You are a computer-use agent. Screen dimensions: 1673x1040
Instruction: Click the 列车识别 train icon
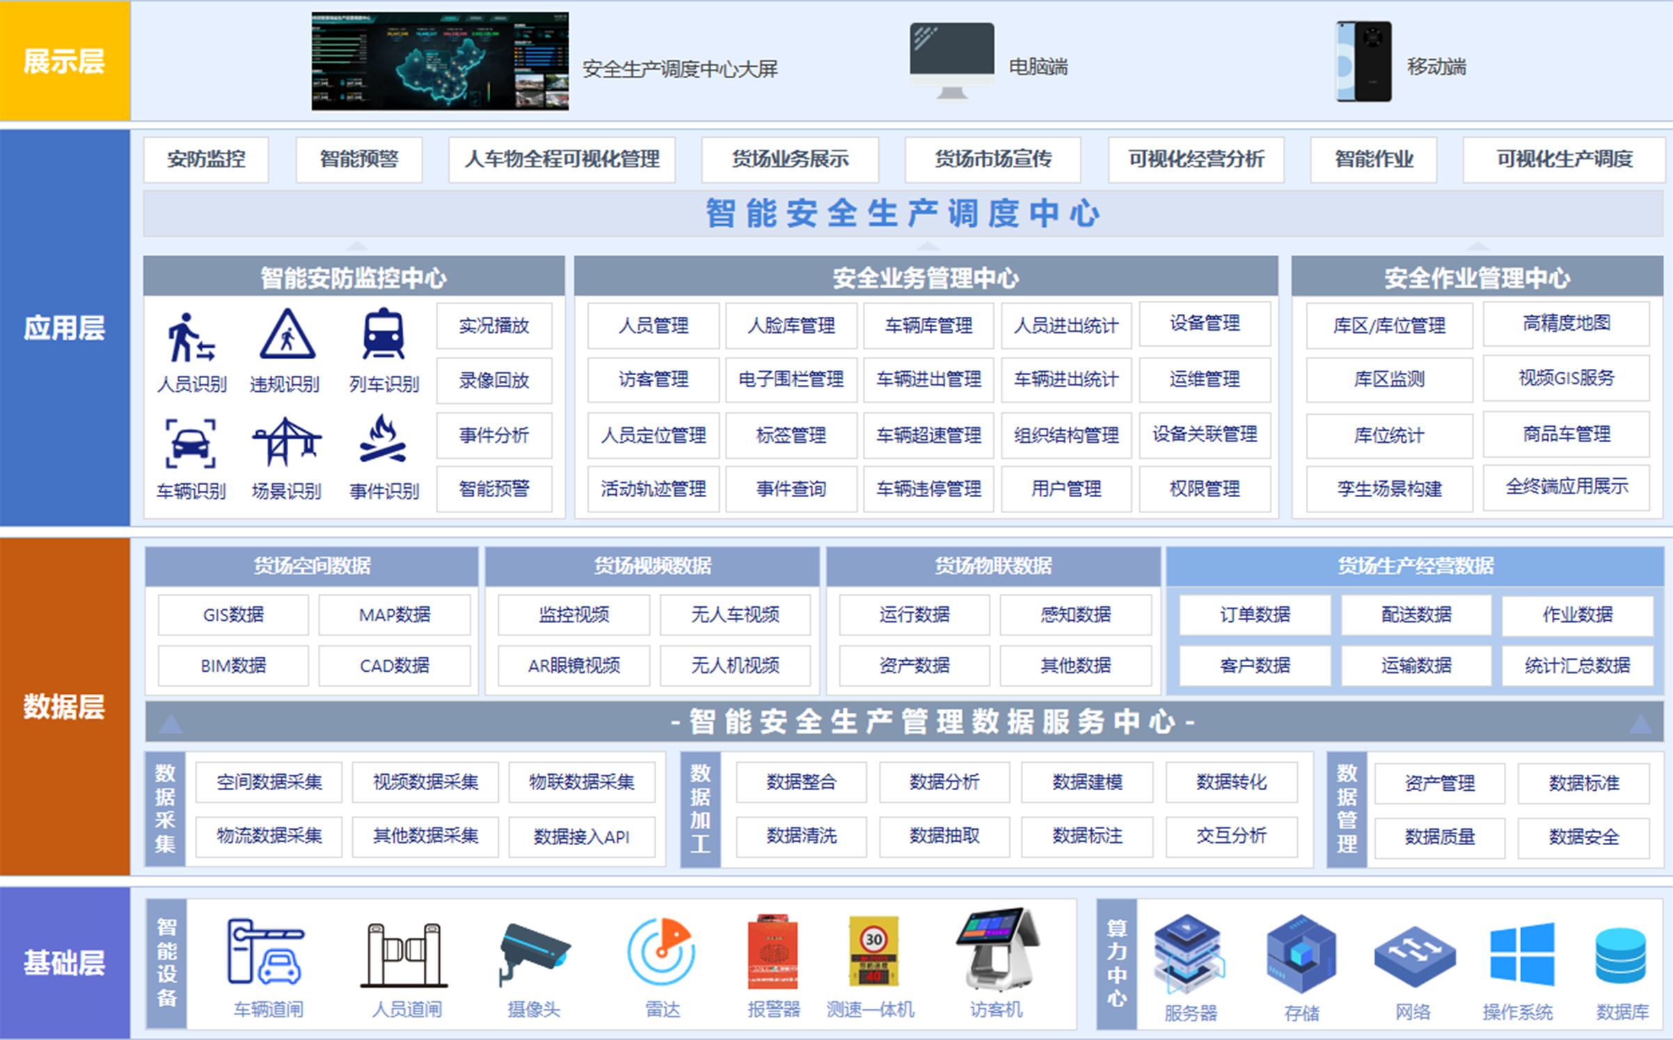383,334
